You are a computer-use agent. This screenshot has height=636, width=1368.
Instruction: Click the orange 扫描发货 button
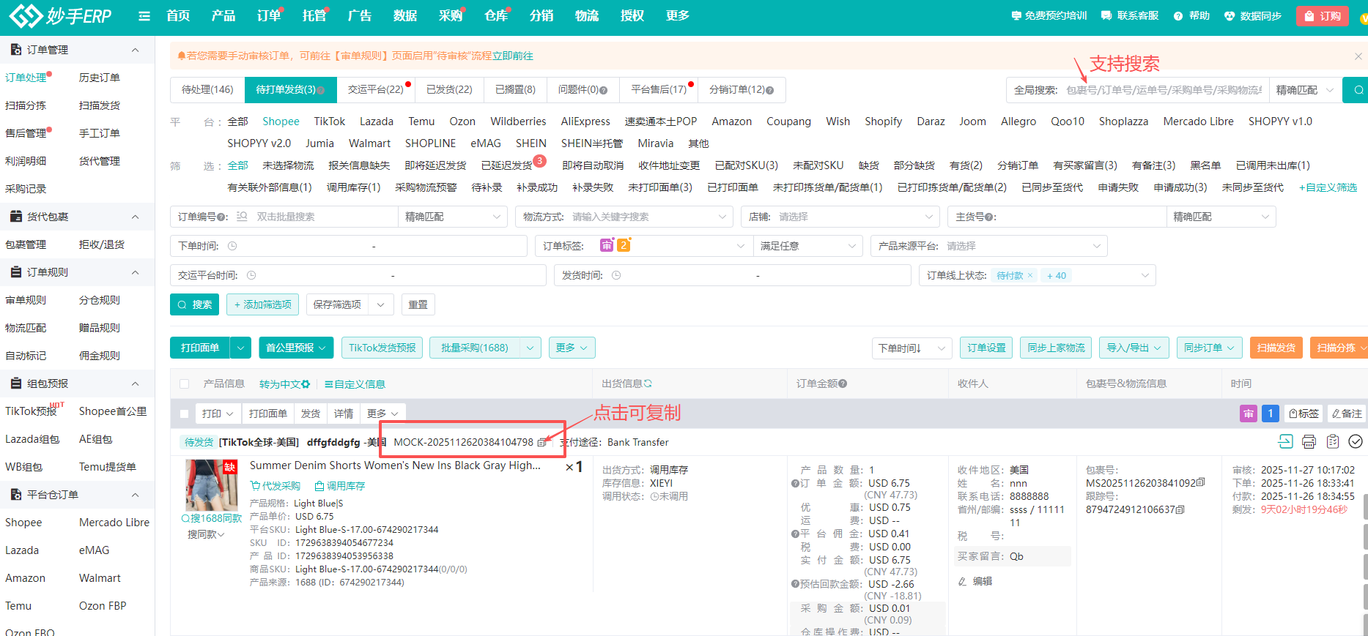(1276, 348)
